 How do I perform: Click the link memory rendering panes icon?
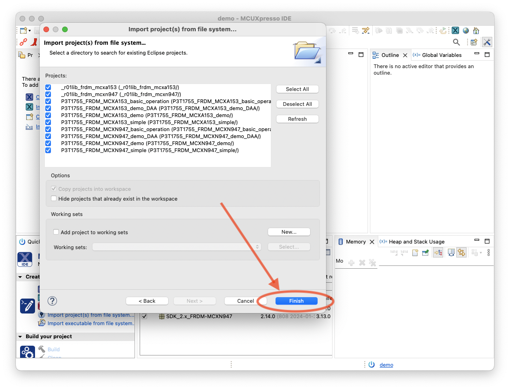[461, 252]
